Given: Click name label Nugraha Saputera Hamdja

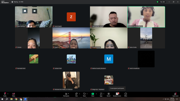Looking at the screenshot, I should coord(135,26).
